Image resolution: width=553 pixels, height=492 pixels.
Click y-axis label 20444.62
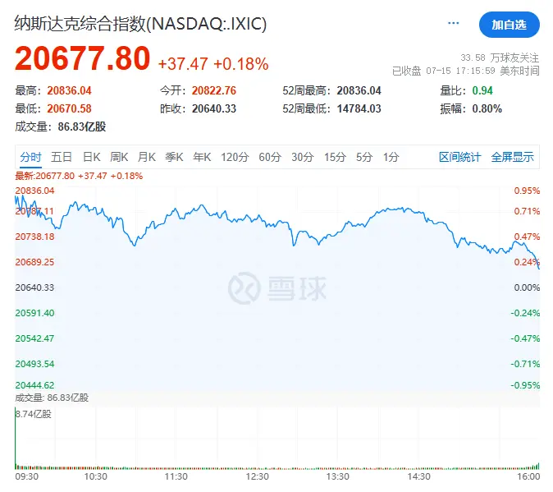coord(34,385)
